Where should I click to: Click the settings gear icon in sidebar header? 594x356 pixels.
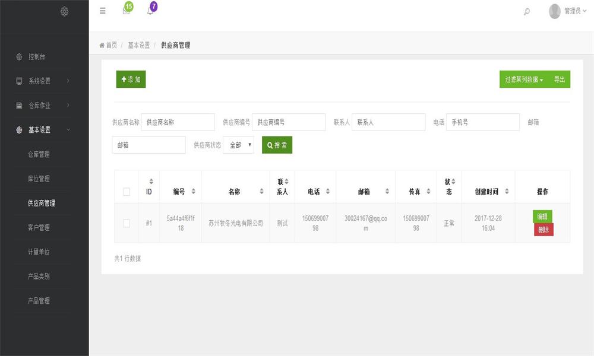(64, 11)
